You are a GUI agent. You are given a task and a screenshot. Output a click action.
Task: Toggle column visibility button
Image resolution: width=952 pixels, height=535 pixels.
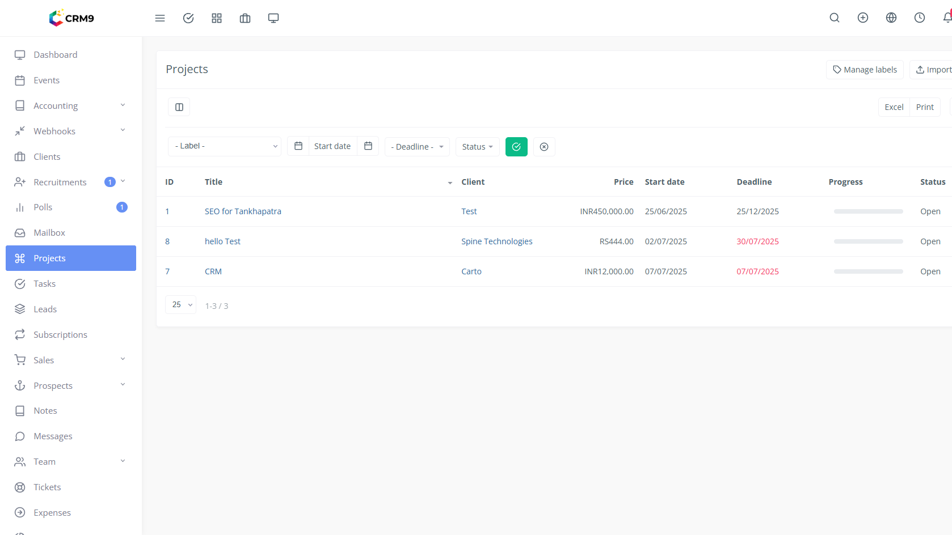pos(179,107)
